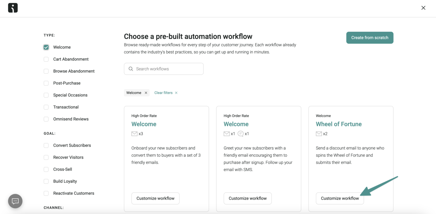Click the CHANNEL: section heading
436x214 pixels.
54,208
